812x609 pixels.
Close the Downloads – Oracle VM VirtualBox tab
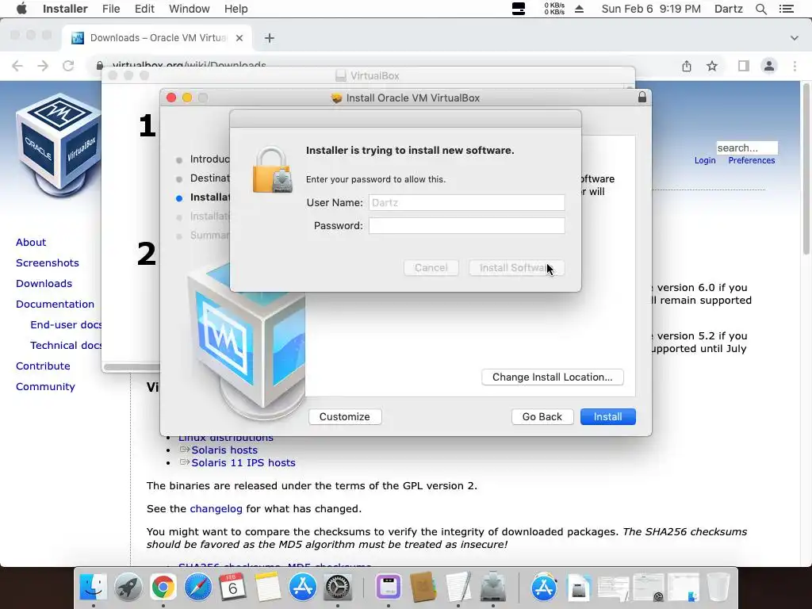(x=239, y=38)
